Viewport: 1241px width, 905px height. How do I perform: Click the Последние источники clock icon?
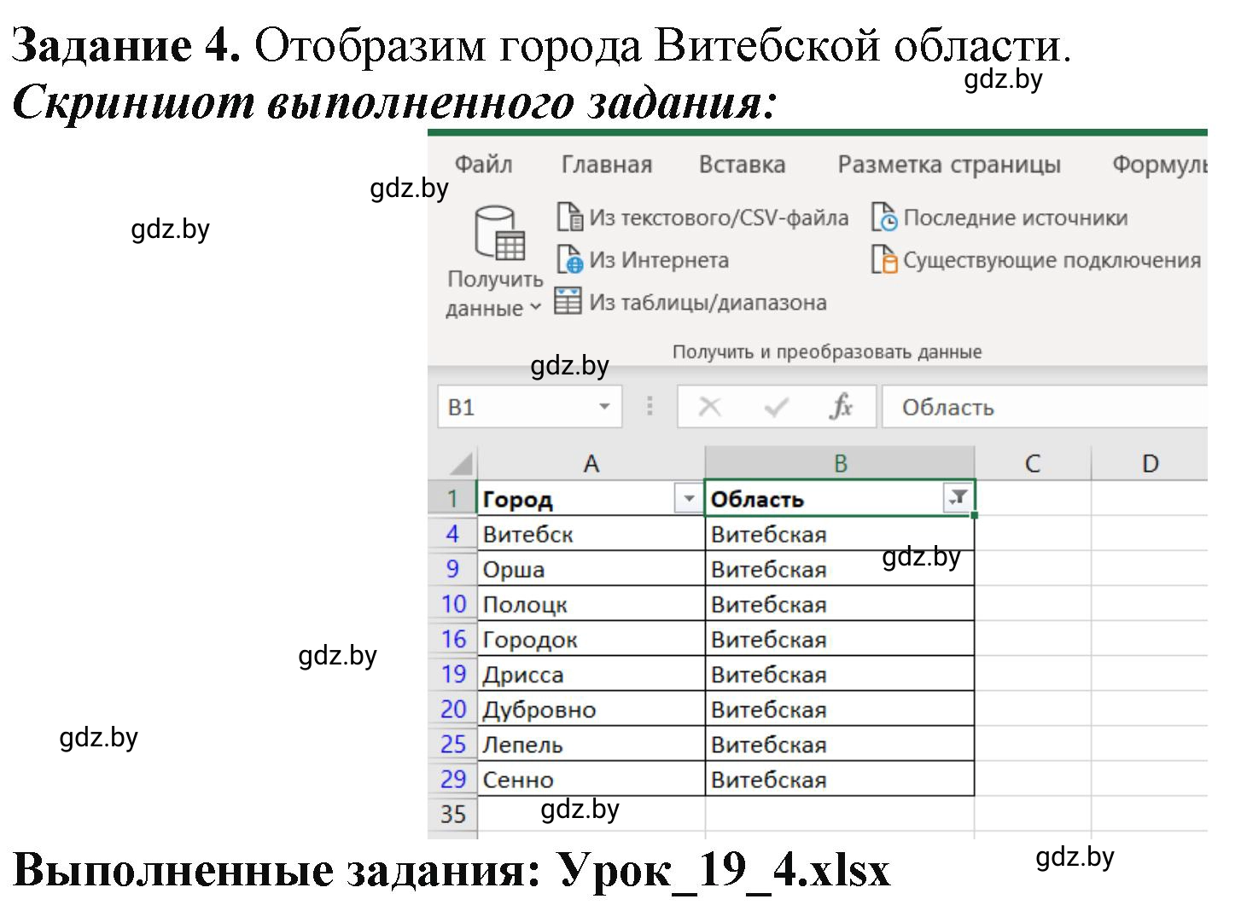884,217
